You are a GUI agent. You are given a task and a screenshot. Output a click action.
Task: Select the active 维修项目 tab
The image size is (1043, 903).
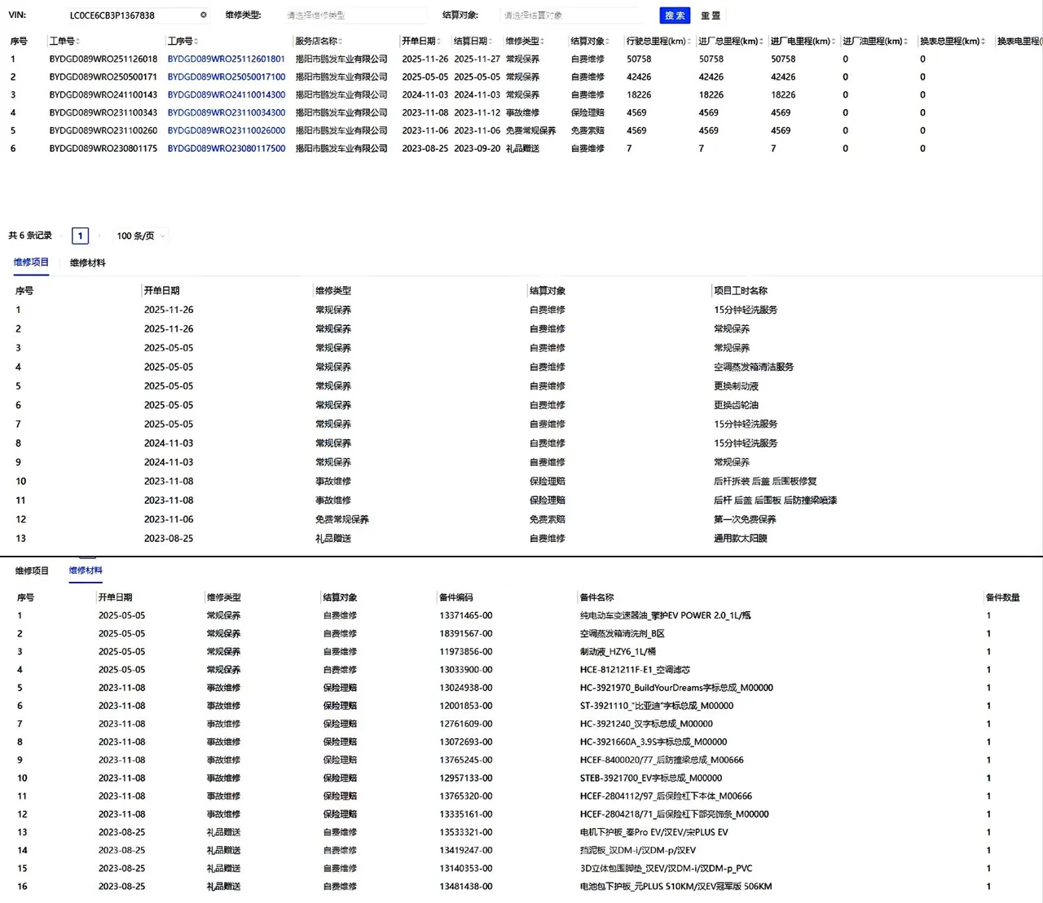[x=31, y=262]
